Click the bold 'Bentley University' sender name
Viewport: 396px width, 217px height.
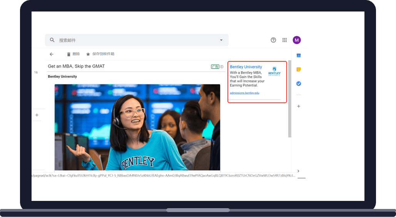[62, 77]
